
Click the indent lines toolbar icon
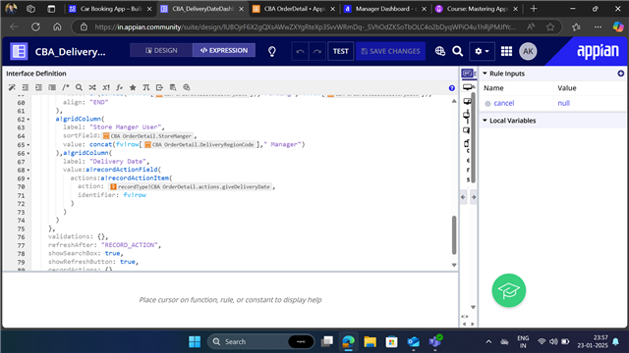pos(38,87)
